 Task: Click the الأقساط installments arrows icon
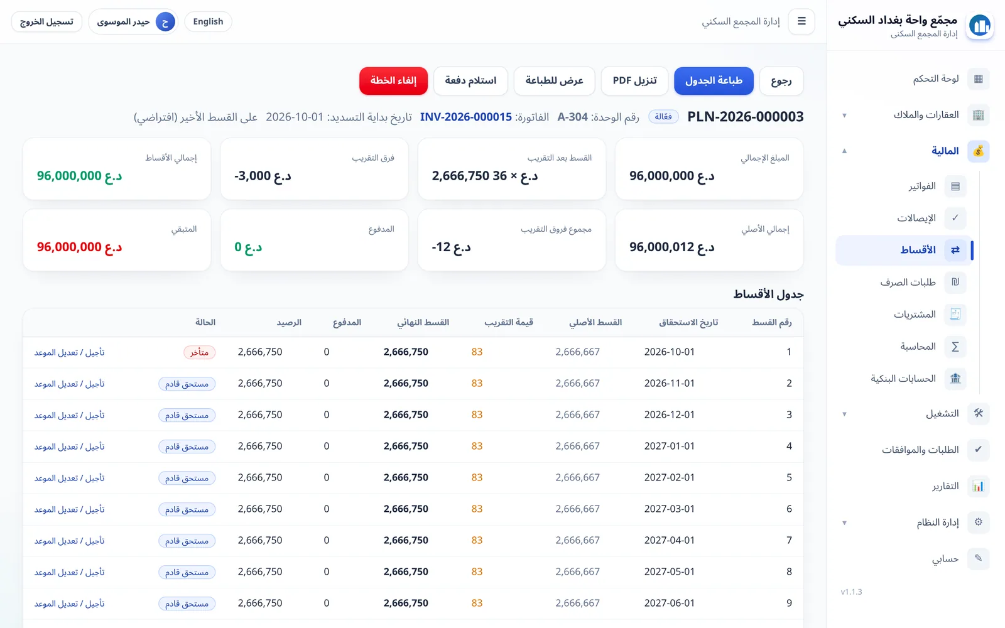coord(955,250)
